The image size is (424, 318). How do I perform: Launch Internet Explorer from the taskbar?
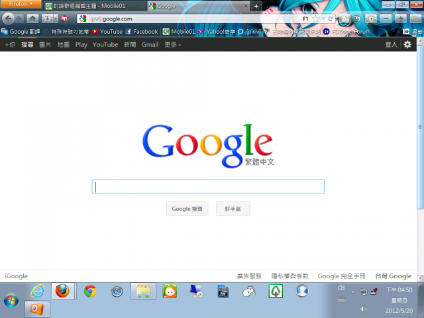pos(37,291)
